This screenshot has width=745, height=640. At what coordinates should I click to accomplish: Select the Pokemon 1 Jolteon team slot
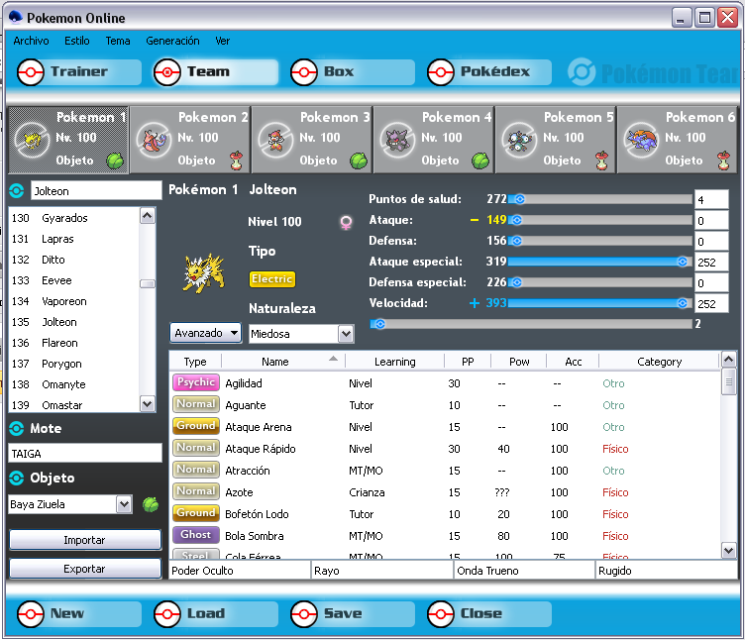69,140
